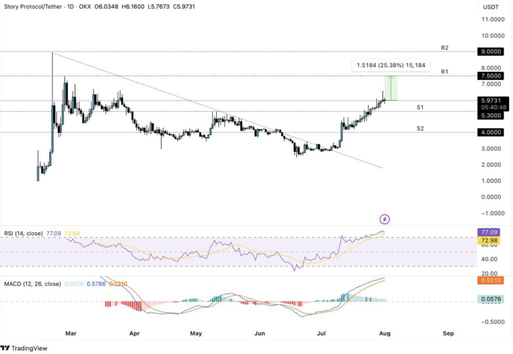
Task: Select the 25.38% measurement tooltip
Action: tap(390, 65)
